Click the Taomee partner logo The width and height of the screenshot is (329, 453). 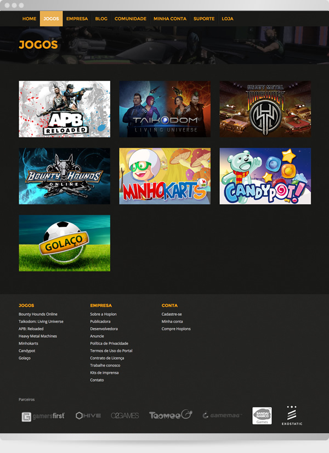171,415
